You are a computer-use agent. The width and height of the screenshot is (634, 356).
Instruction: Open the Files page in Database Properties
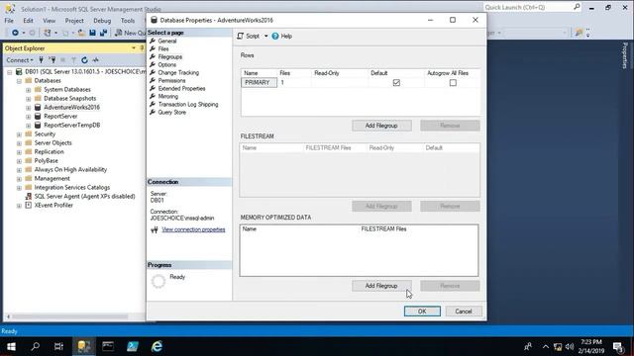163,48
